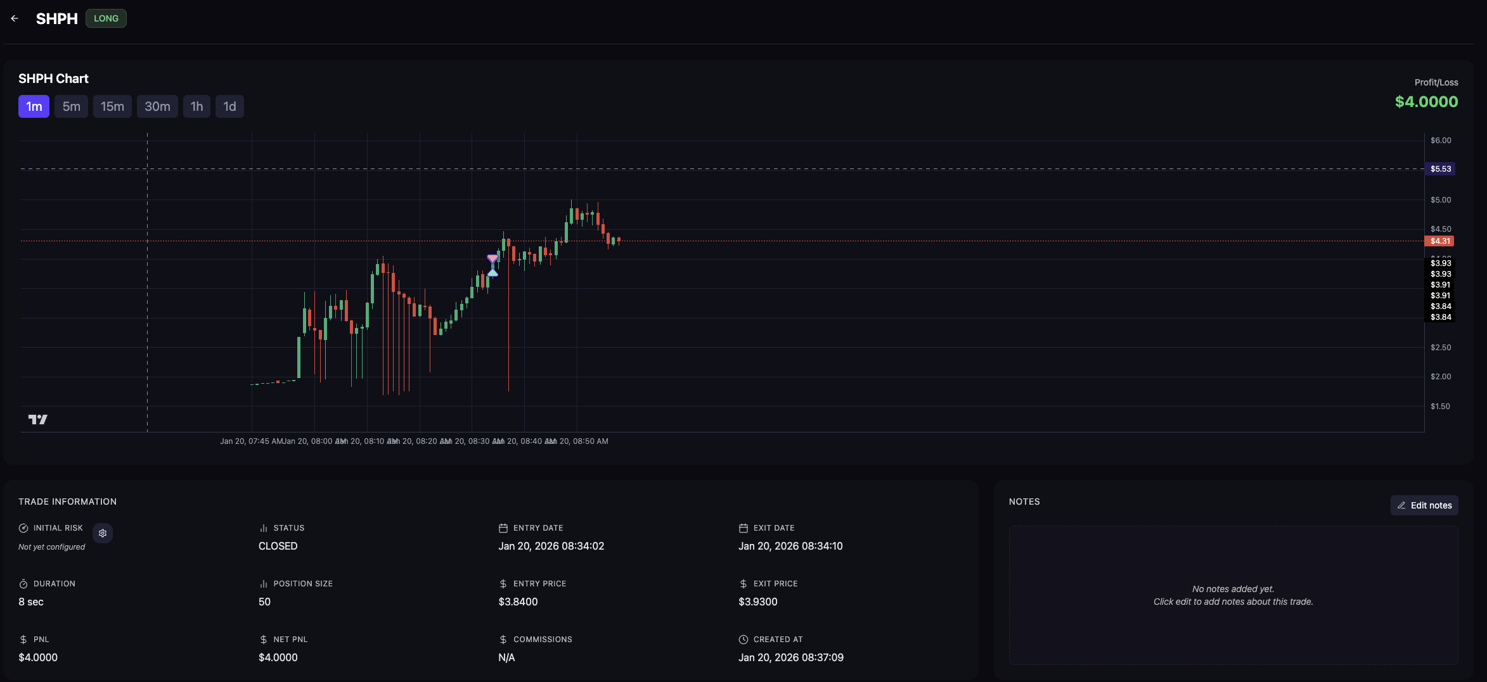Click the LONG position badge
The width and height of the screenshot is (1487, 682).
pos(106,18)
